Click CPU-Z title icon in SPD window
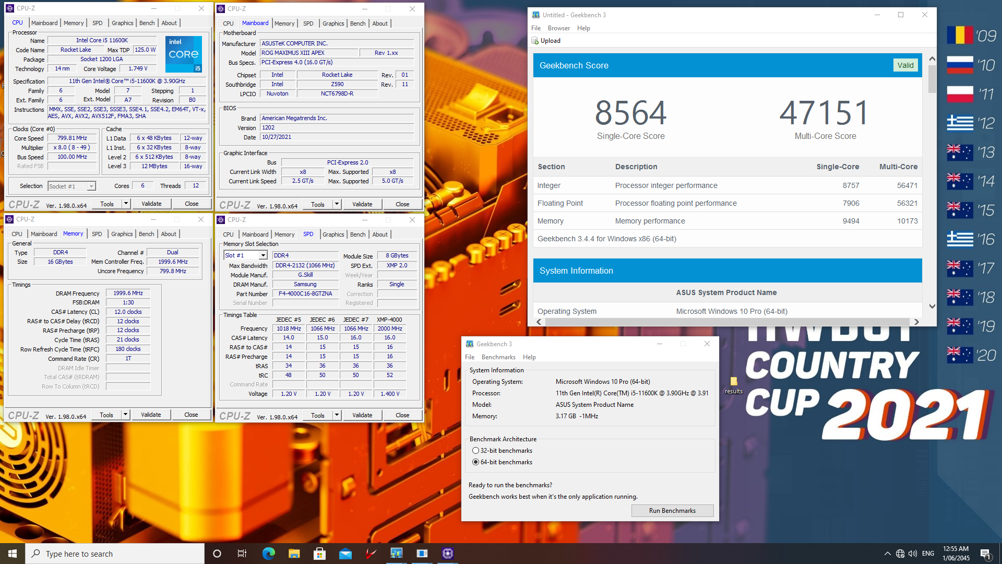This screenshot has width=1002, height=564. click(221, 220)
